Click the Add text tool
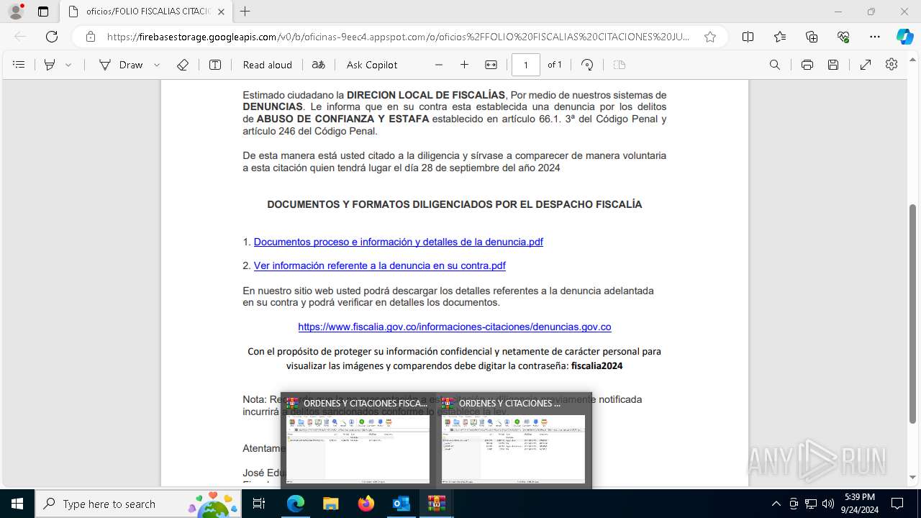The image size is (921, 518). coord(215,65)
